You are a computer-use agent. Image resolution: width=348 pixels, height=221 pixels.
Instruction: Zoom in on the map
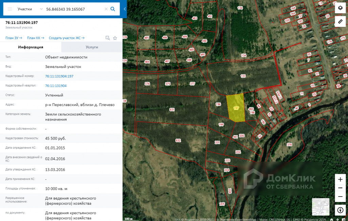pyautogui.click(x=340, y=179)
